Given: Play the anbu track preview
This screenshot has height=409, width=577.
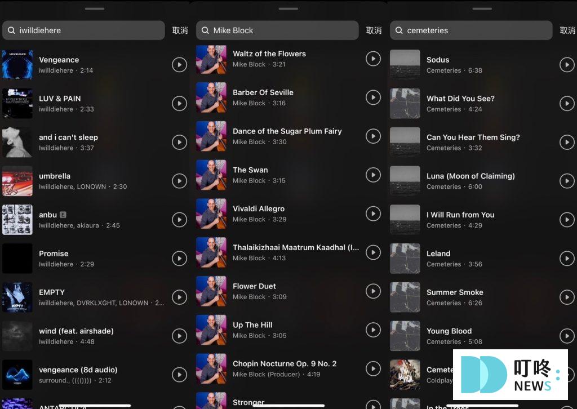Looking at the screenshot, I should click(x=179, y=220).
